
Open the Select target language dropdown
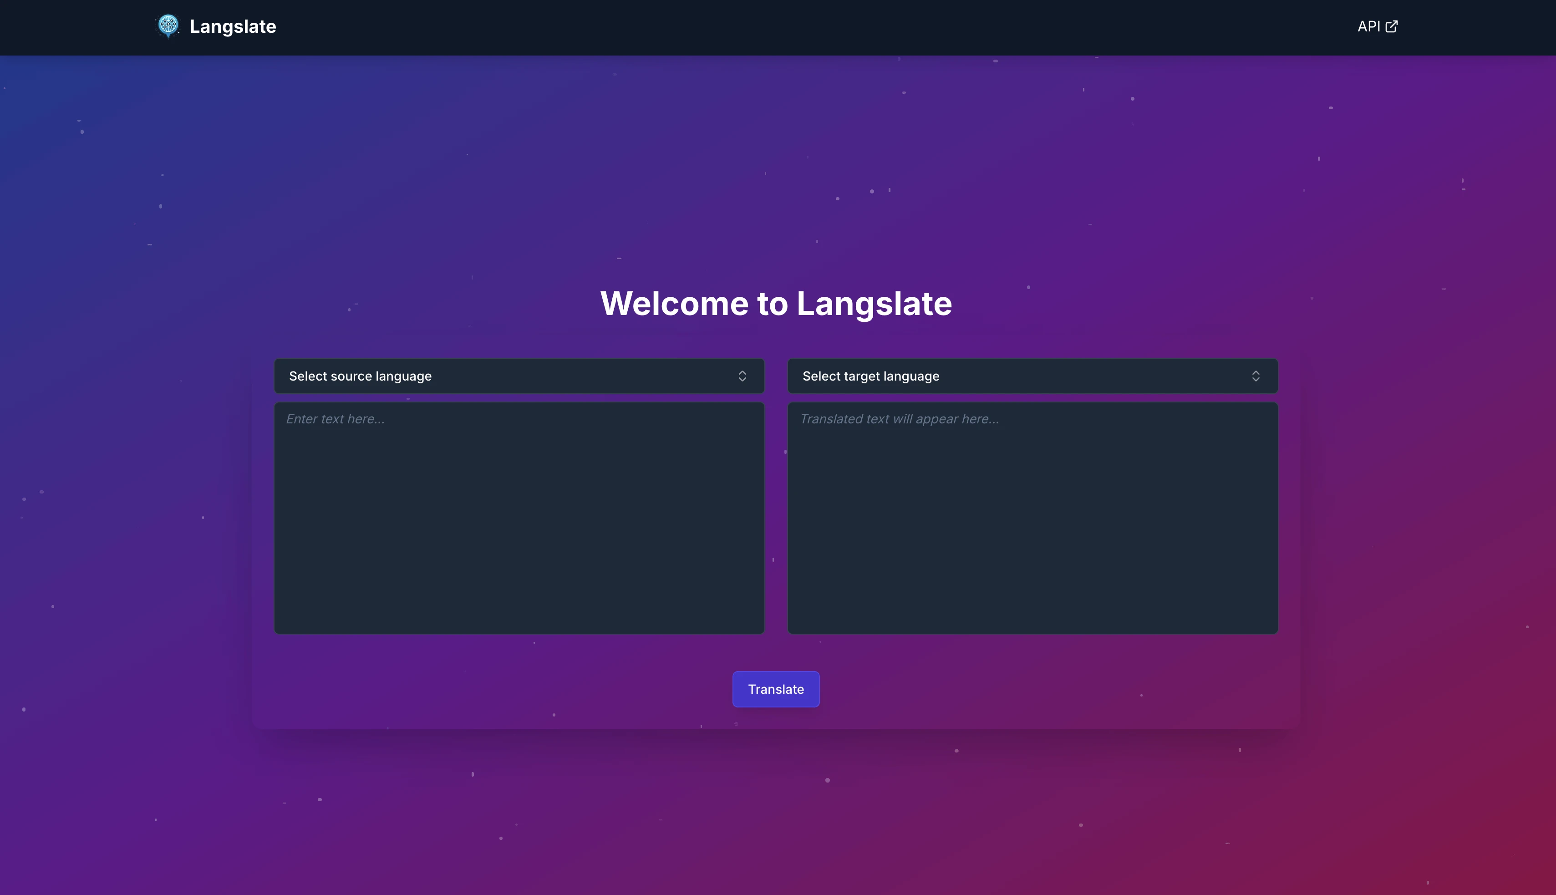[1032, 376]
